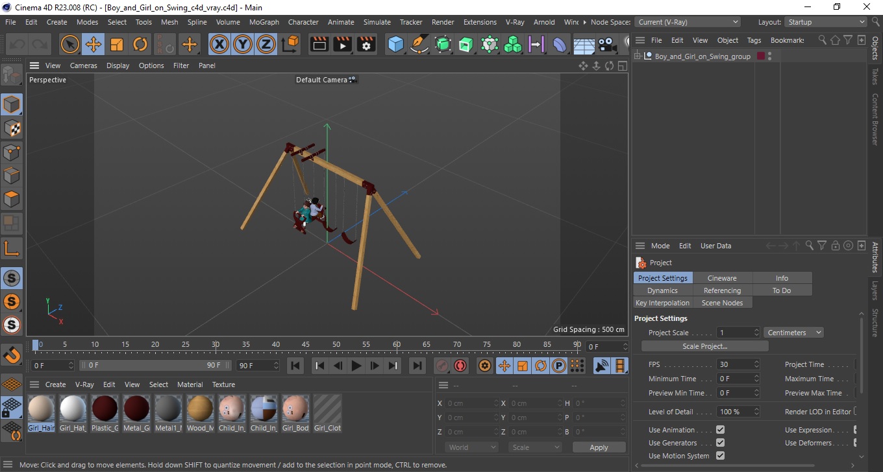Play animation forwards
Screen dimensions: 883x472
[356, 366]
